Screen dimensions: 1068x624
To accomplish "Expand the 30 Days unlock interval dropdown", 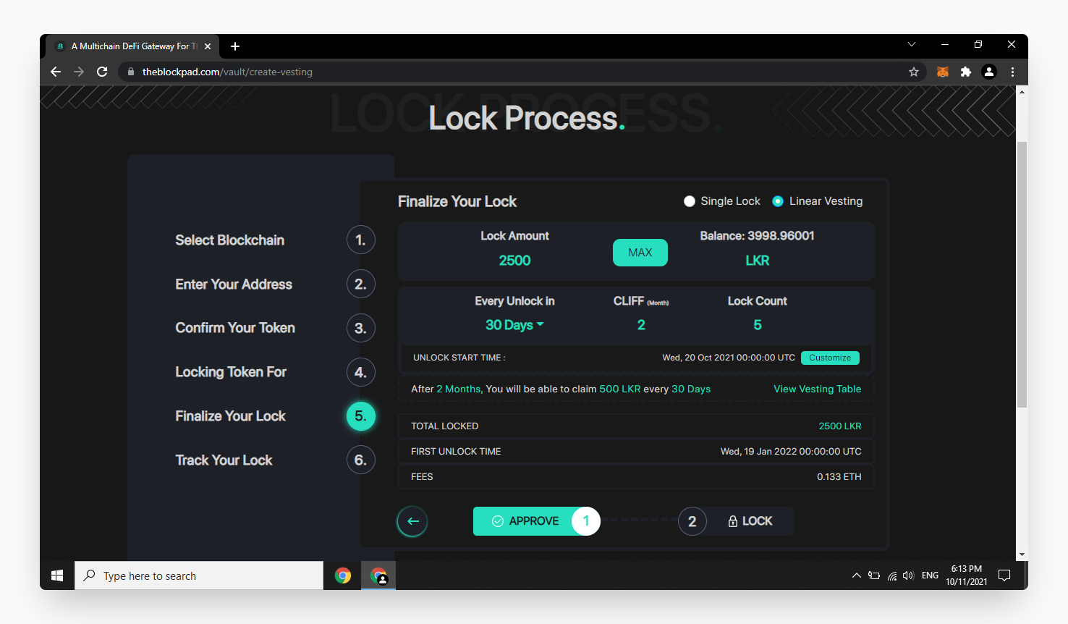I will click(x=514, y=325).
